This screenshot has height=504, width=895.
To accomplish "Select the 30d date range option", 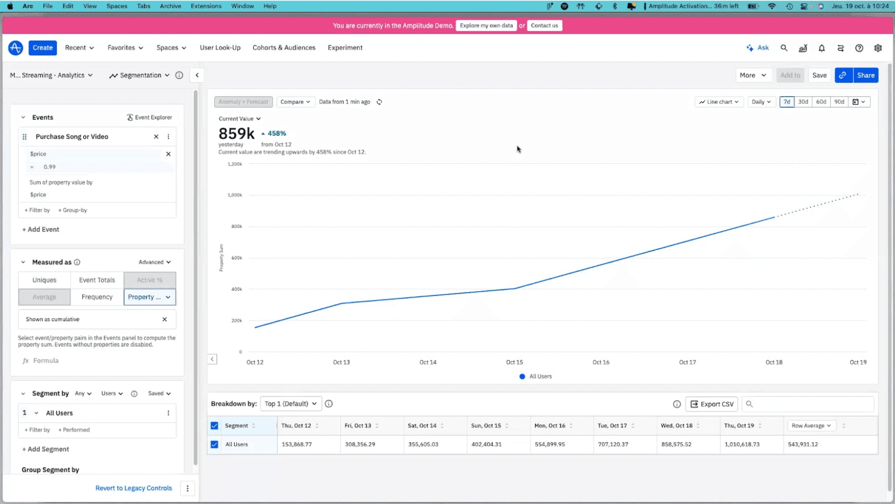I will click(x=803, y=101).
